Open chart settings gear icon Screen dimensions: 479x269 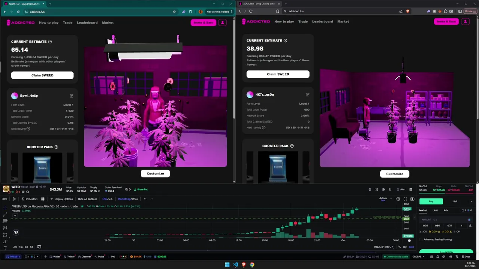tap(398, 199)
